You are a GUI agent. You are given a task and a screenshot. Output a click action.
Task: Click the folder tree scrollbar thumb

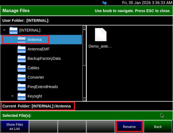84,48
